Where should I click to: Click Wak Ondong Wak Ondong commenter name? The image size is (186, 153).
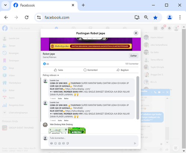pos(61,124)
